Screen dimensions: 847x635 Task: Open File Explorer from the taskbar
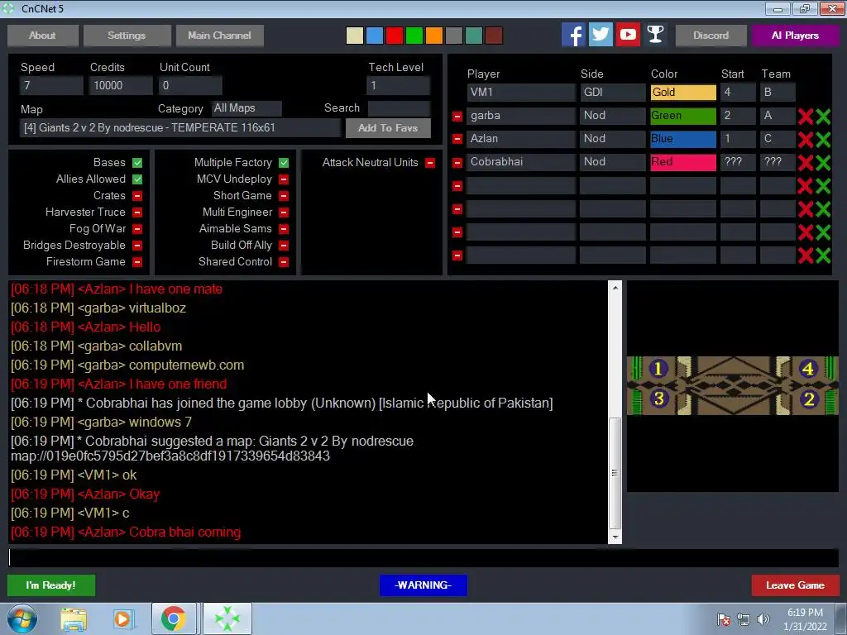point(74,618)
